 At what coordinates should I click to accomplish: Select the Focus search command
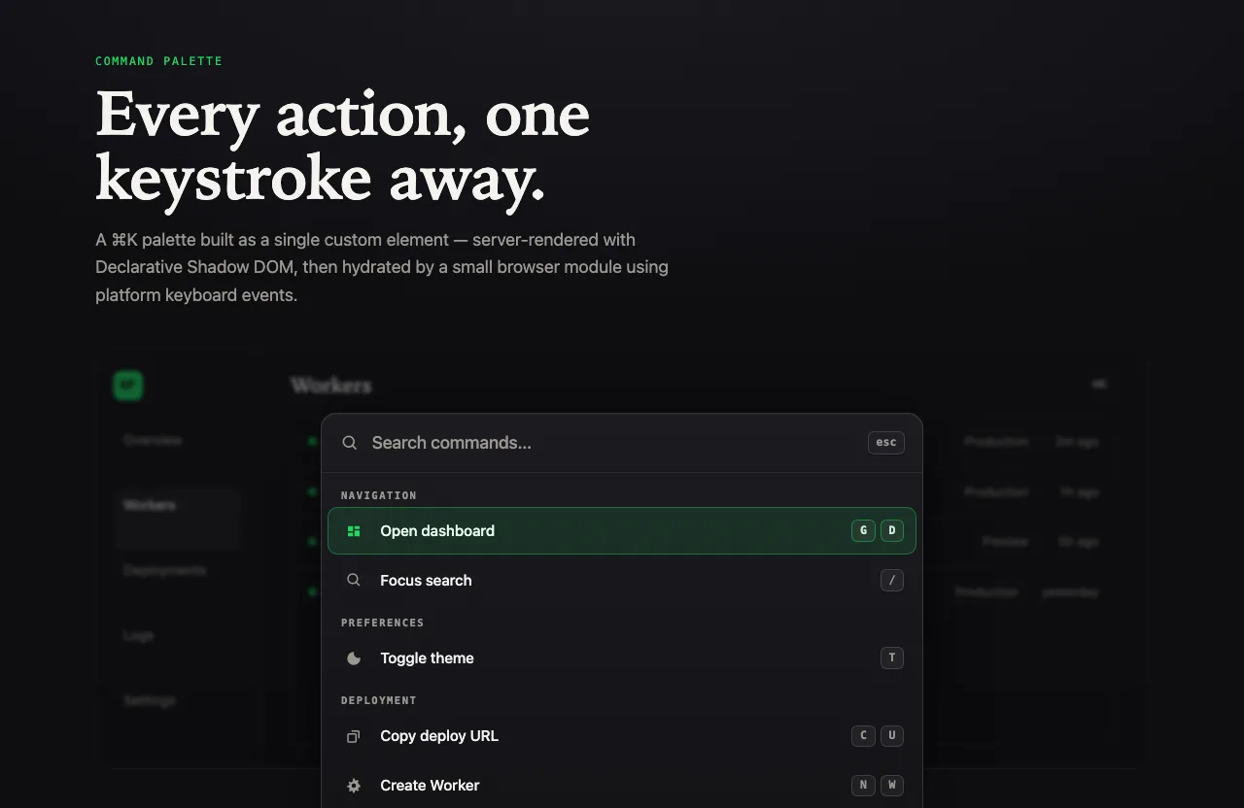click(622, 581)
